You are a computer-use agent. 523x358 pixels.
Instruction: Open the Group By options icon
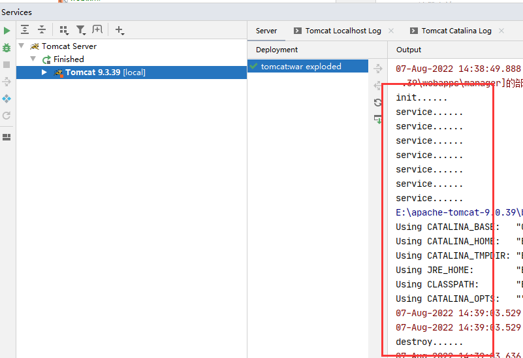pos(64,30)
